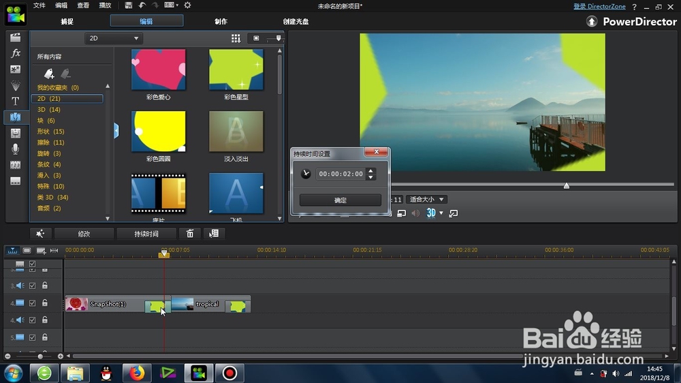This screenshot has height=383, width=681.
Task: Open the 3D options dropdown arrow
Action: (x=441, y=213)
